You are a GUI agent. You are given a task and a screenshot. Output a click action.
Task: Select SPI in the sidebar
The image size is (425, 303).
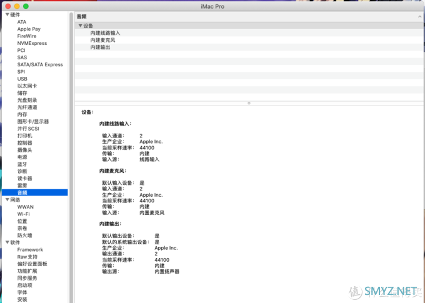click(21, 72)
